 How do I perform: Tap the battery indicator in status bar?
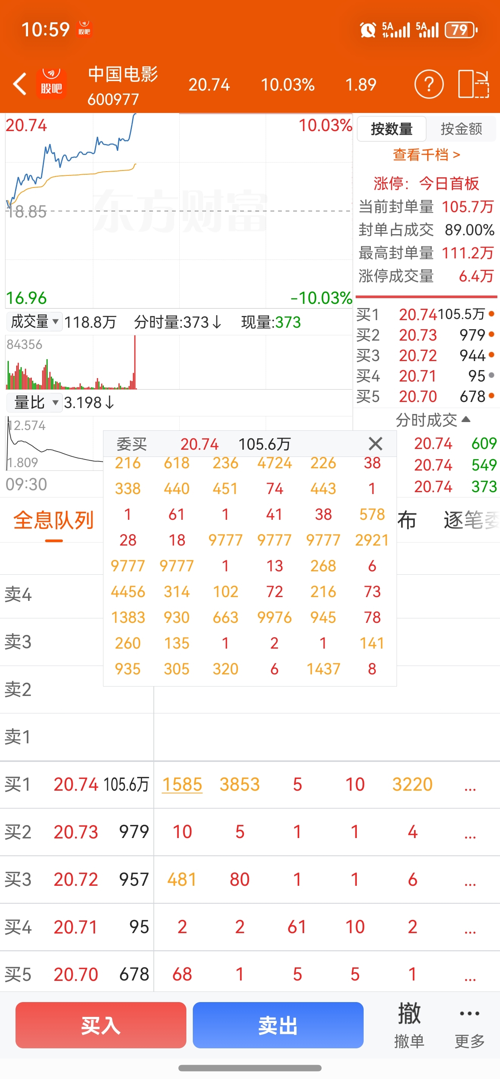click(461, 30)
